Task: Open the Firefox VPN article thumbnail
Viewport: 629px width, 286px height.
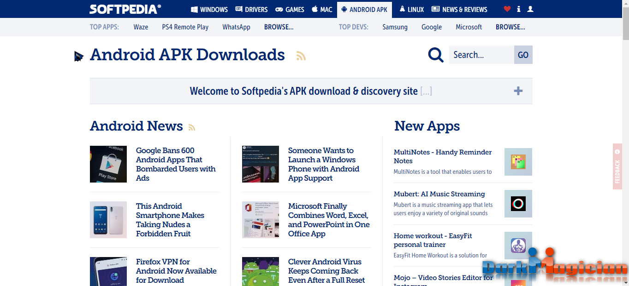Action: 108,271
